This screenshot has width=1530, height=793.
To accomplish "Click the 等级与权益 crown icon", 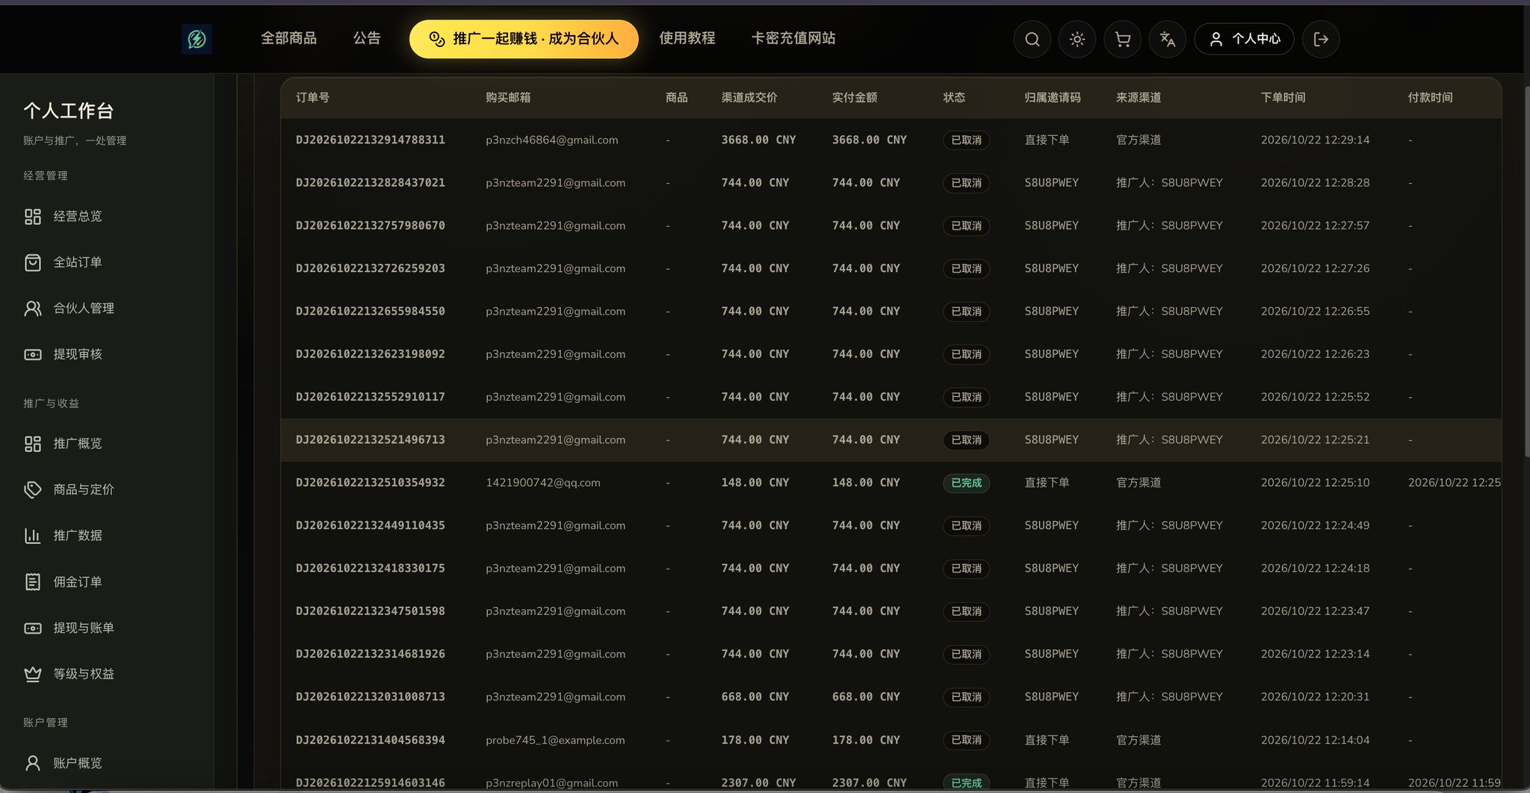I will [33, 674].
